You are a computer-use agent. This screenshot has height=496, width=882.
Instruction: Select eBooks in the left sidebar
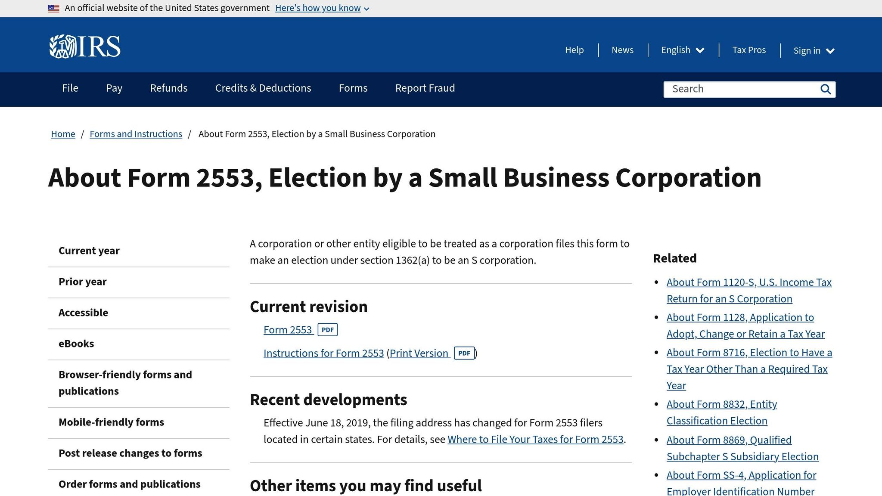(x=76, y=344)
